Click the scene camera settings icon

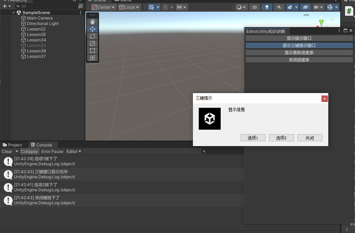point(316,7)
